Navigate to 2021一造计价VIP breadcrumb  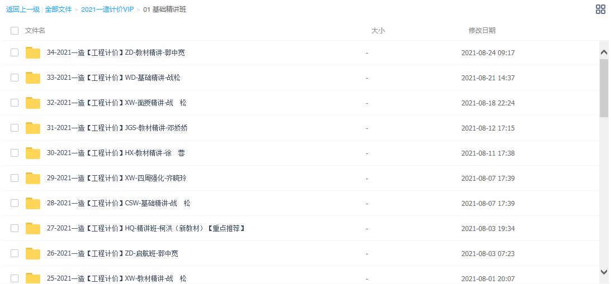point(107,9)
